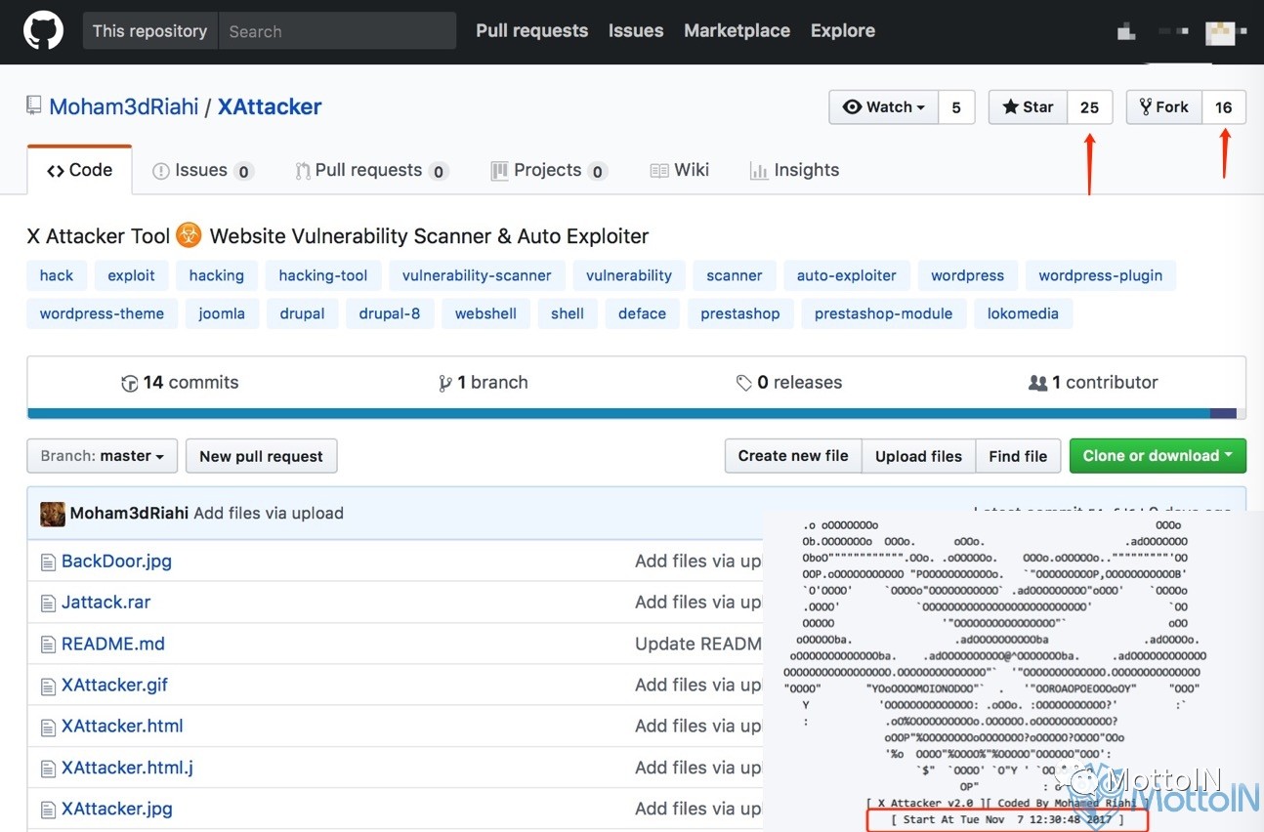Screen dimensions: 1264x832
Task: Click the file icon next to XAttacker.html.j
Action: [x=48, y=769]
